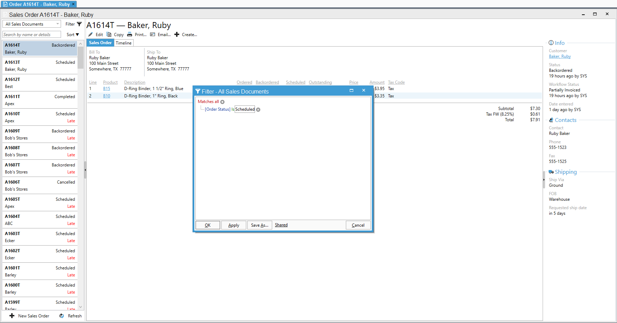Select order A1610T Apex
Viewport: 617px width, 323px height.
pos(40,117)
